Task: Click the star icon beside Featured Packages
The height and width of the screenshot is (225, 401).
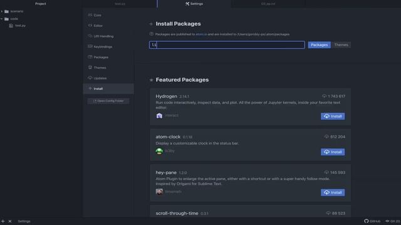Action: click(x=151, y=80)
